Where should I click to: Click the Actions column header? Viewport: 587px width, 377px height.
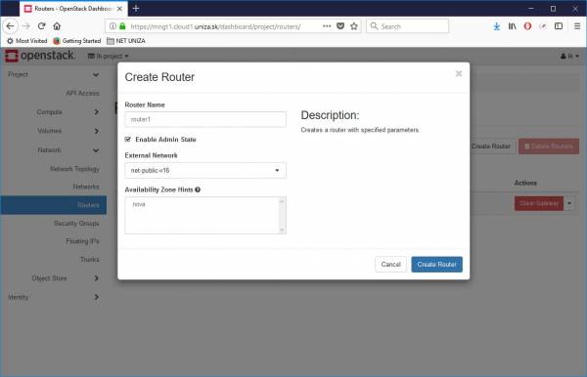pos(525,183)
